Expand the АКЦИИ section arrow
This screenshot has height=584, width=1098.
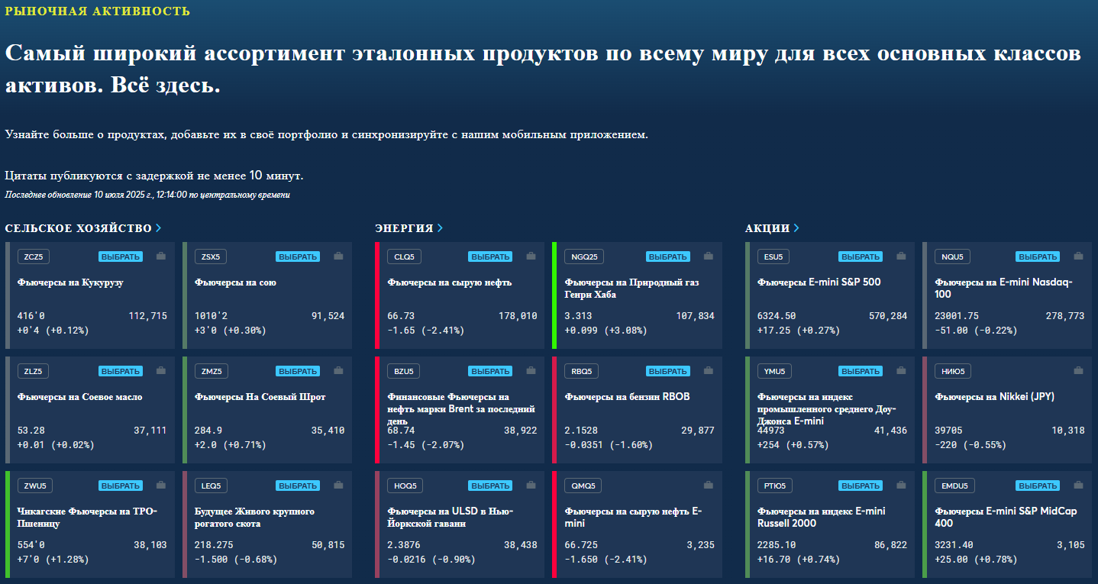click(796, 228)
